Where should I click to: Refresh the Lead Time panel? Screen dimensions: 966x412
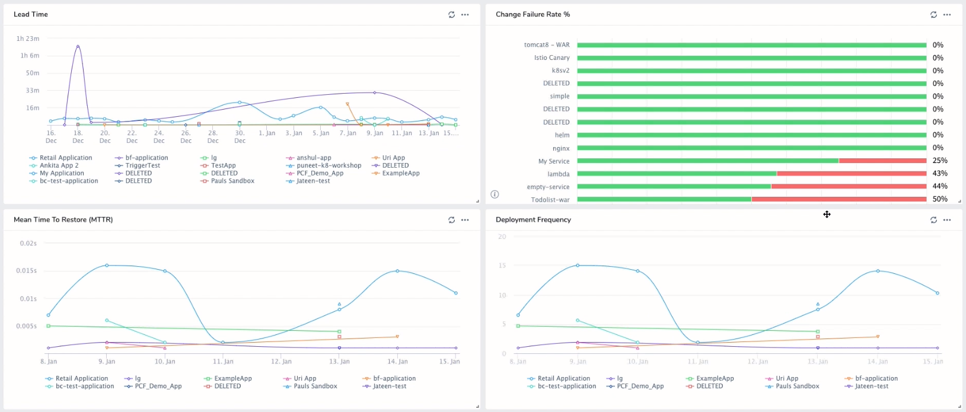click(x=451, y=14)
